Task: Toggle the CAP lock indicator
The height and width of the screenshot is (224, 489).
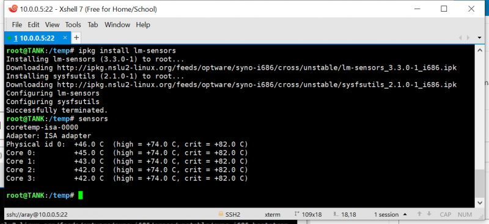Action: [x=446, y=215]
